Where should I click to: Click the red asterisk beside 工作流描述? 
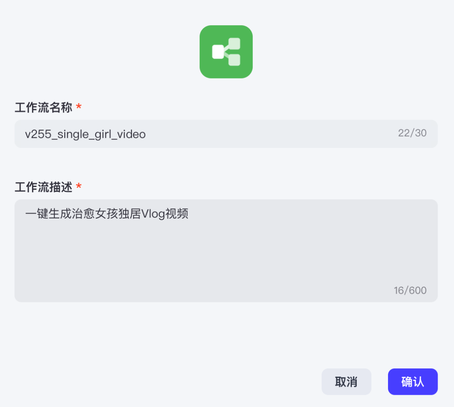(79, 186)
